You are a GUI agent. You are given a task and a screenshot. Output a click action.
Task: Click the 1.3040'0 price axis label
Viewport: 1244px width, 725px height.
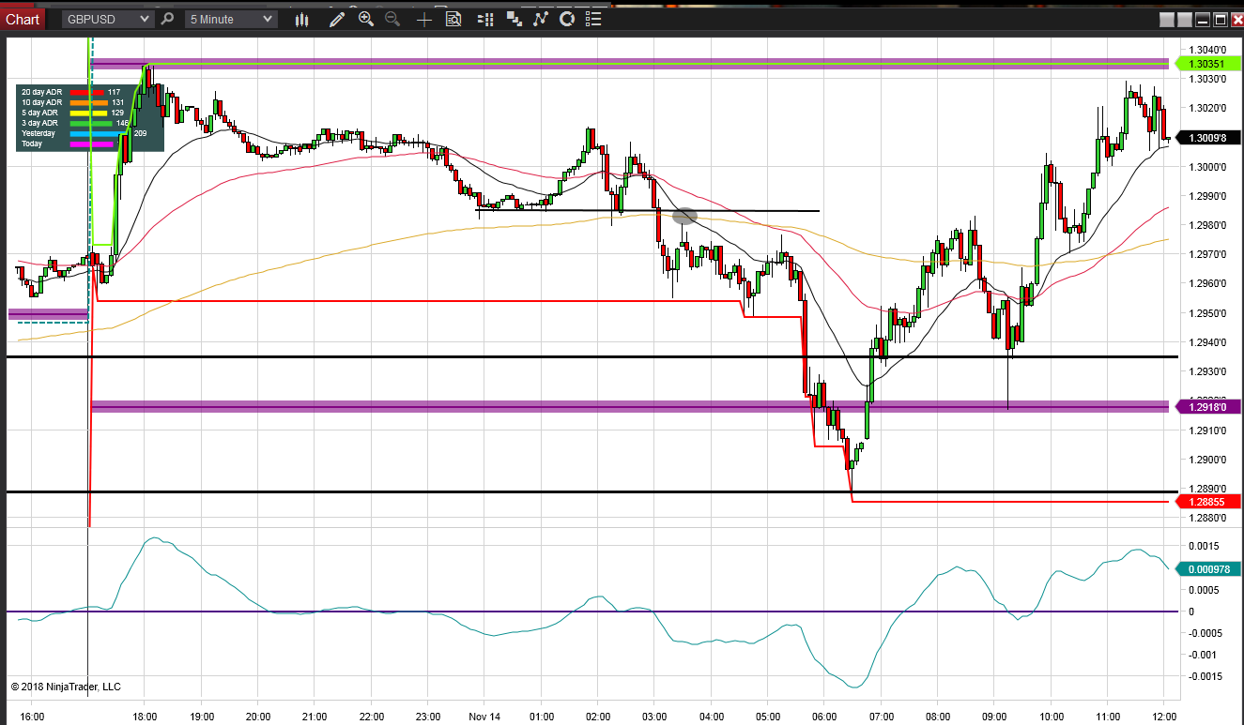click(x=1207, y=50)
